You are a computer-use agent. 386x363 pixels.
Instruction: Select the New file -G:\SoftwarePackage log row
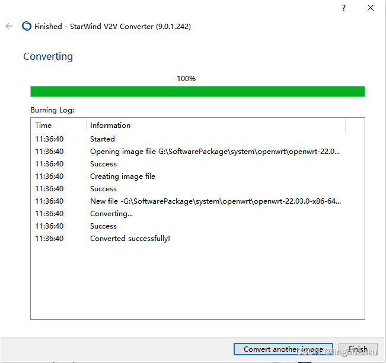[x=197, y=201]
